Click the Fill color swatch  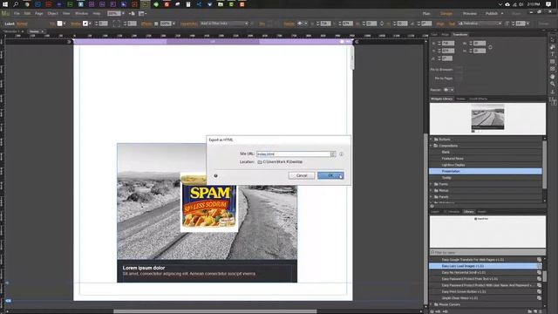60,24
